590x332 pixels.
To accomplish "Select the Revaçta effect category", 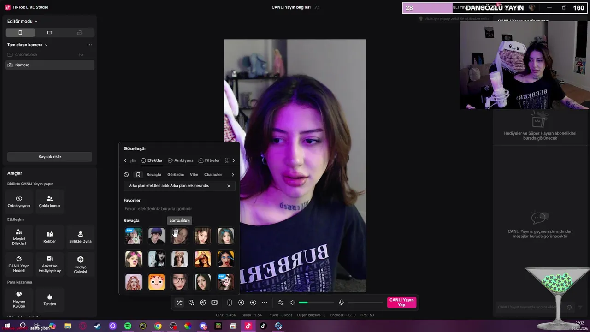I will (x=154, y=175).
